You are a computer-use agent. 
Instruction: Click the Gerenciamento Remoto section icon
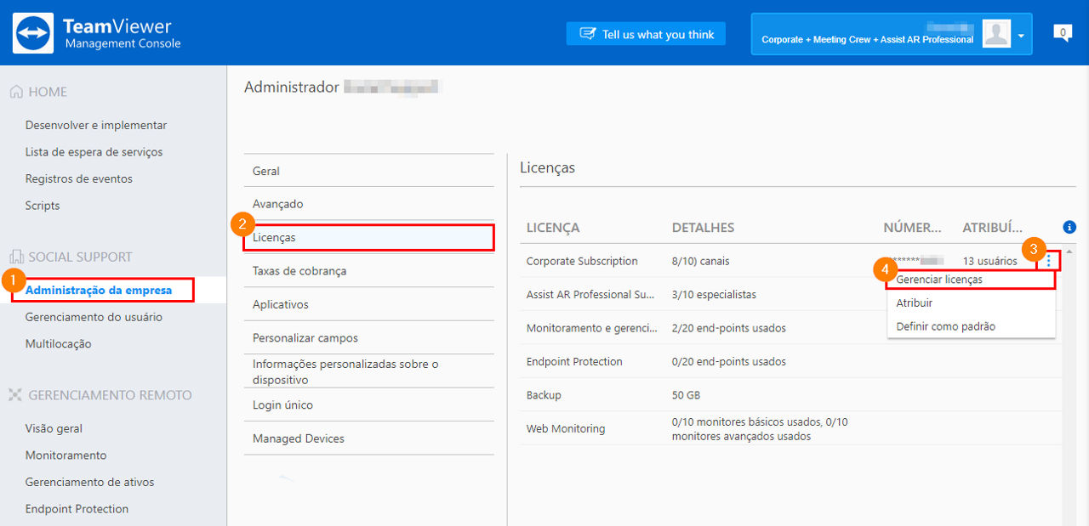[x=15, y=395]
